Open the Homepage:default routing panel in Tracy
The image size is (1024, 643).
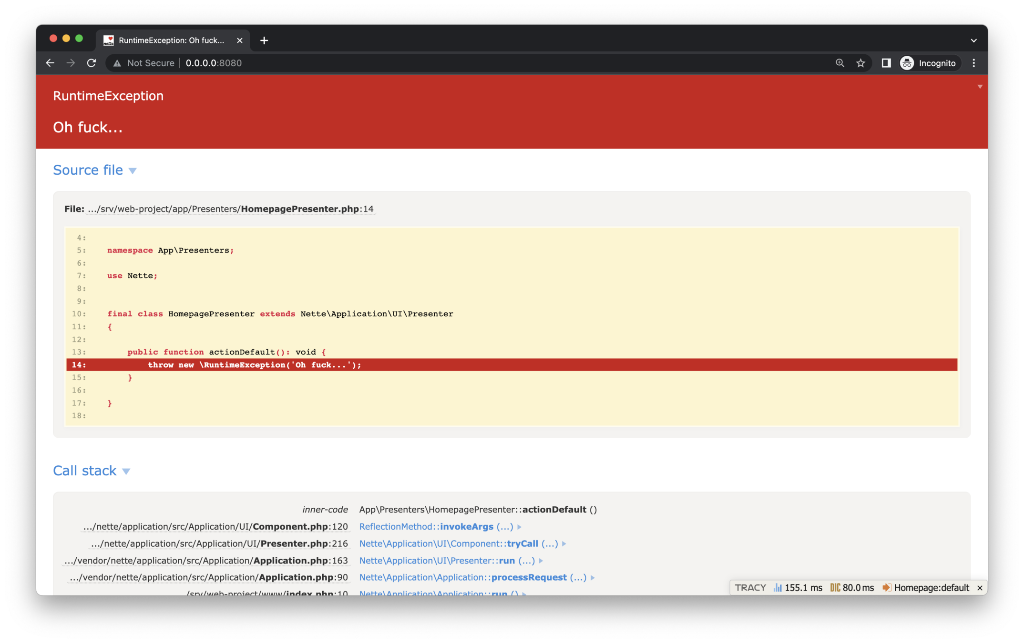tap(926, 588)
